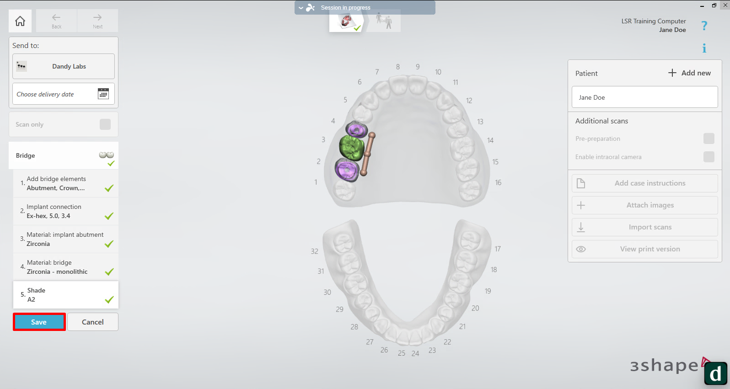This screenshot has height=389, width=730.
Task: Enable the Pre-preparation checkbox
Action: click(x=709, y=139)
